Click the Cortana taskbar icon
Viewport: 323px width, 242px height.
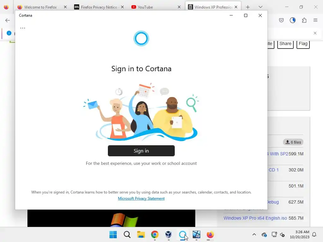coord(183,234)
